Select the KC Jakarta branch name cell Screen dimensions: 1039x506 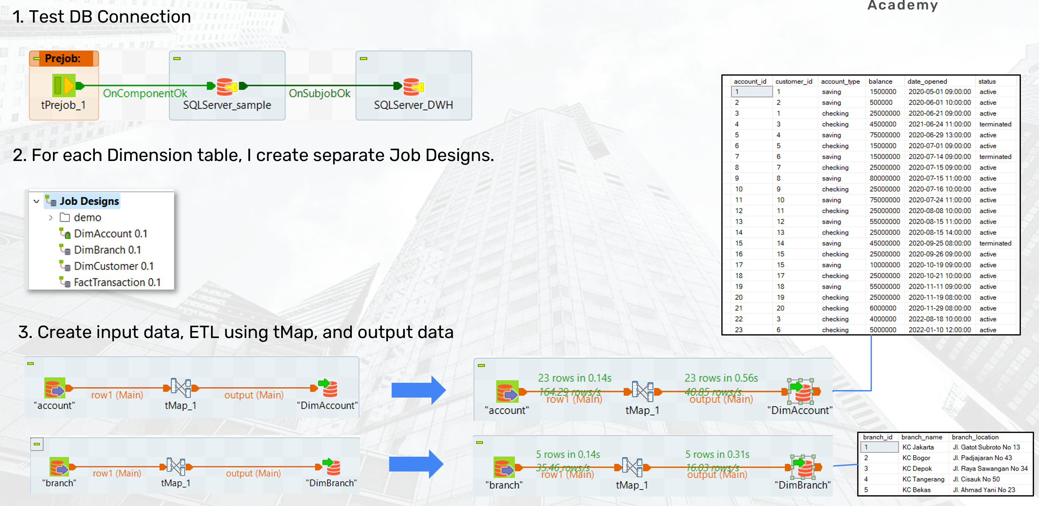click(x=918, y=447)
